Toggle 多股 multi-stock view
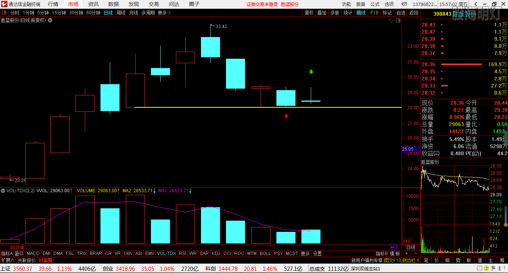 335,13
